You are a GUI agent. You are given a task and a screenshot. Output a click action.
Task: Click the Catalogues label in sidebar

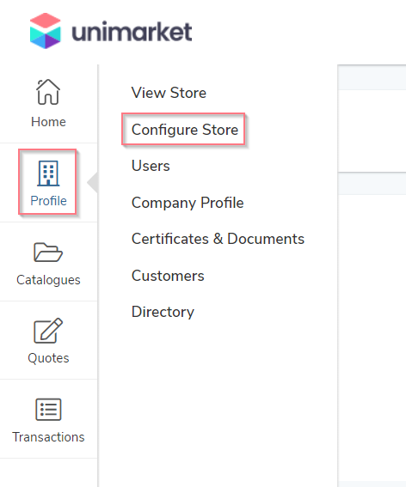pyautogui.click(x=48, y=280)
